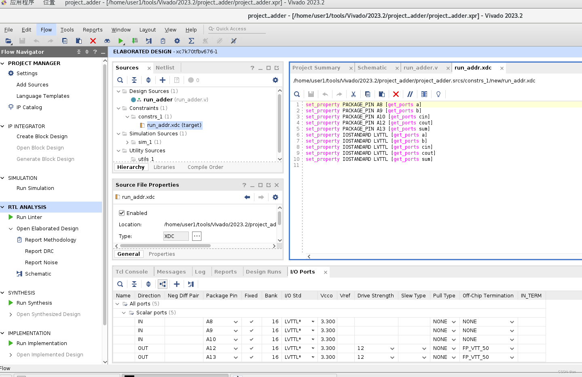Toggle Fixed check for pin A8

pyautogui.click(x=252, y=322)
